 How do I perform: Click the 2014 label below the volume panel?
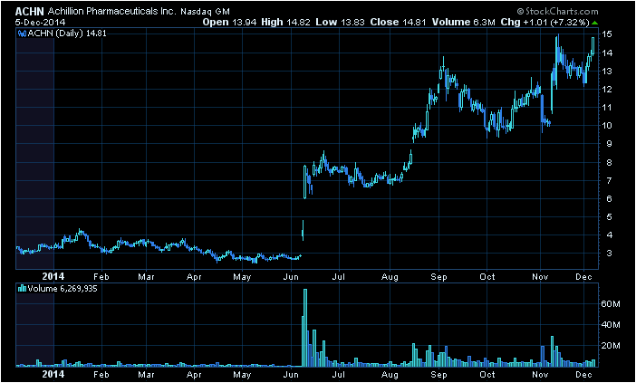[x=53, y=373]
